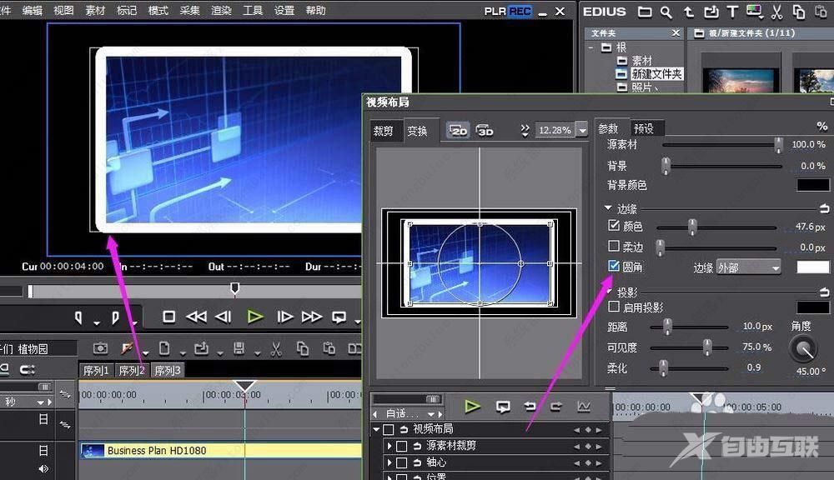Open the 渲染 menu
Screen dimensions: 834x480
pyautogui.click(x=221, y=11)
